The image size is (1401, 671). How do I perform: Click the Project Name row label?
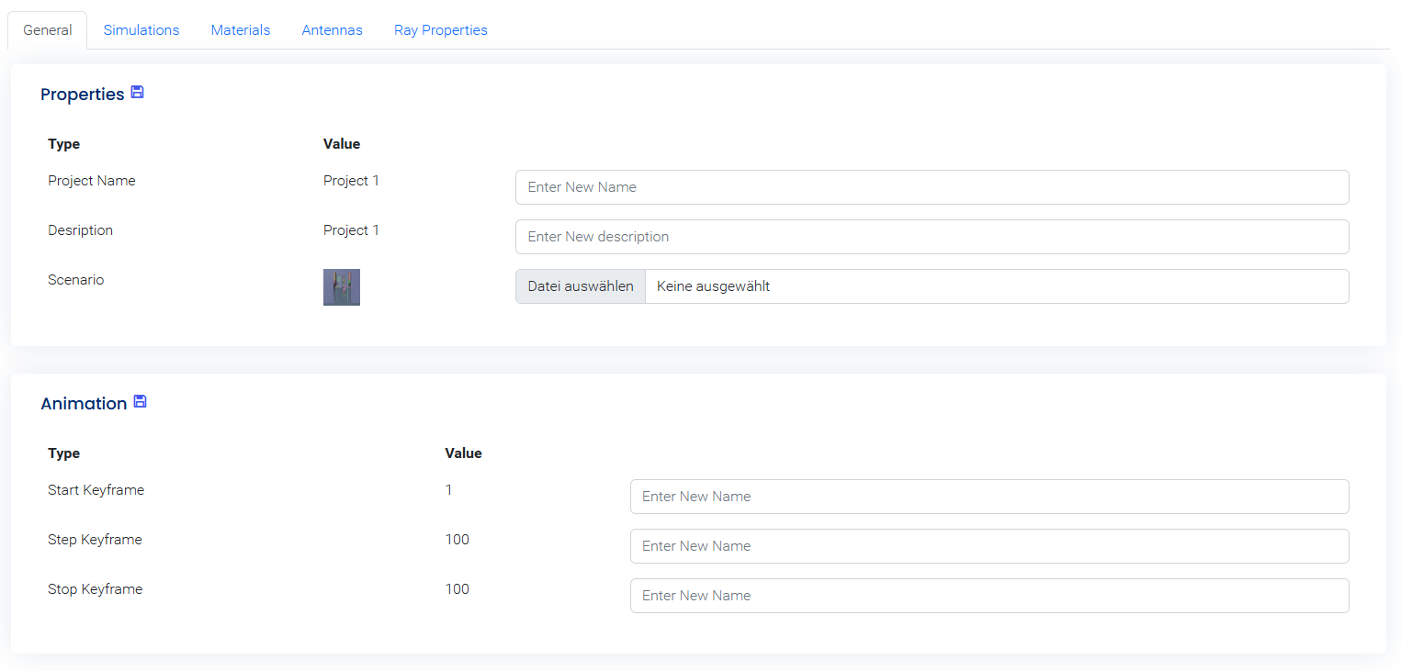(92, 181)
